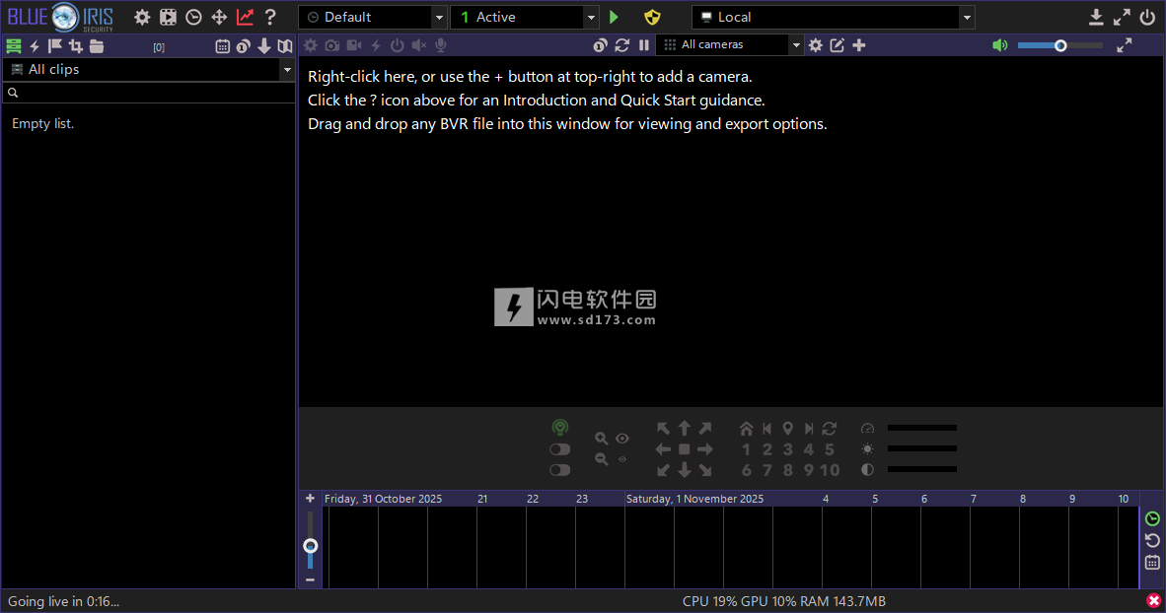
Task: Open the Local server dropdown
Action: (968, 17)
